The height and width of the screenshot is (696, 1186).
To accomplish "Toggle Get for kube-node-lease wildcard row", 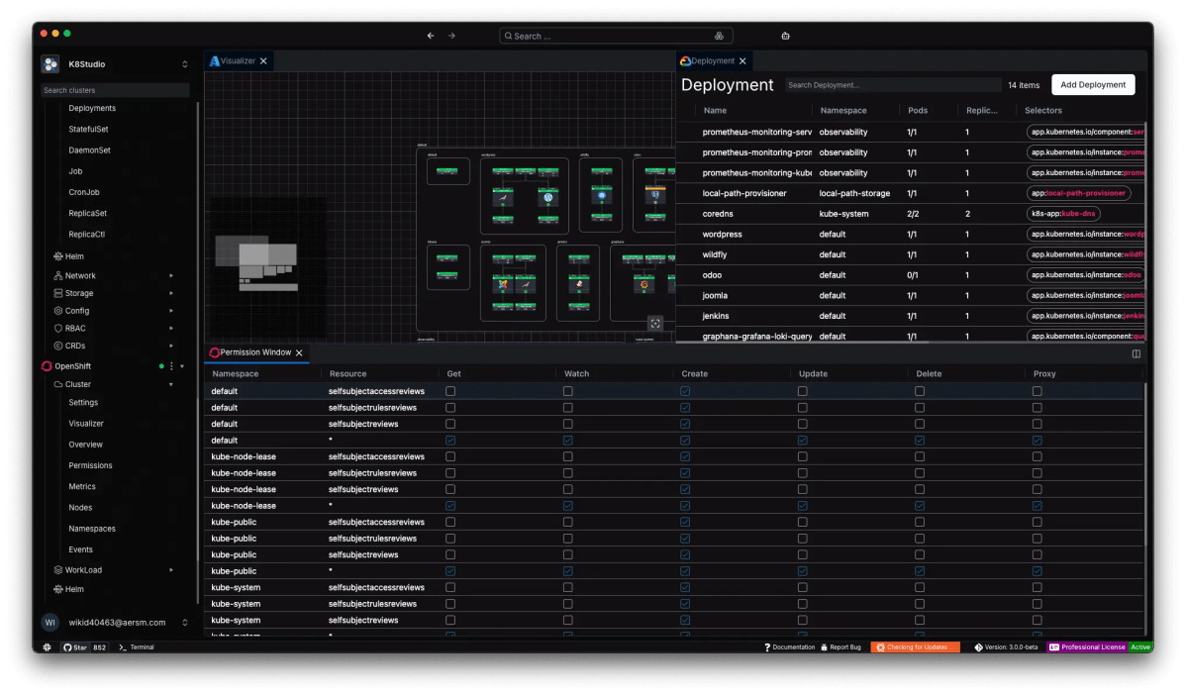I will pyautogui.click(x=450, y=506).
